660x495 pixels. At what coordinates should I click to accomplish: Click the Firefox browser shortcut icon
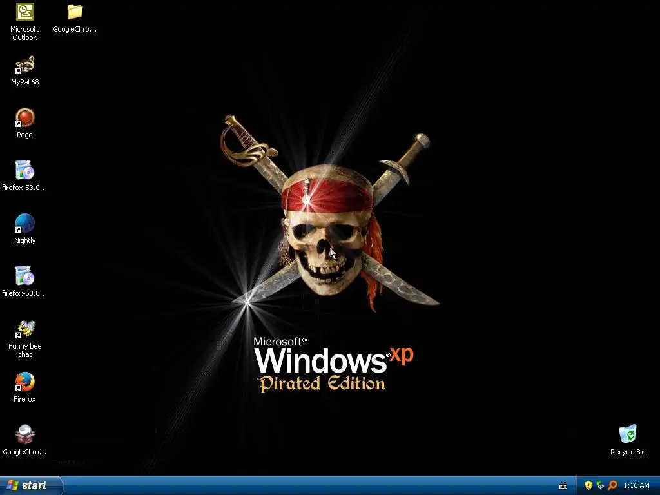[x=24, y=382]
